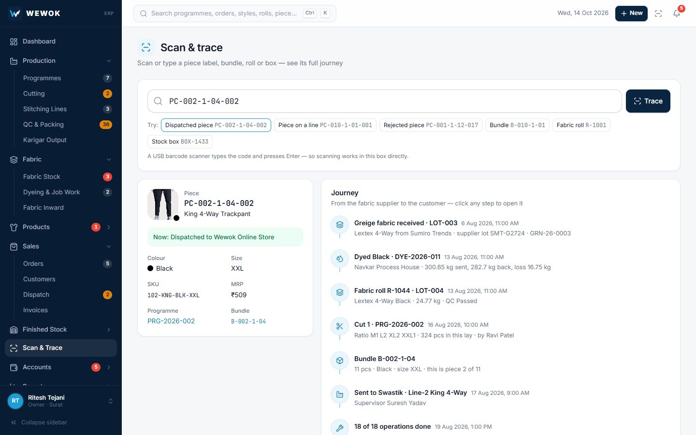
Task: Click the Fabric layers icon in sidebar
Action: pyautogui.click(x=14, y=159)
